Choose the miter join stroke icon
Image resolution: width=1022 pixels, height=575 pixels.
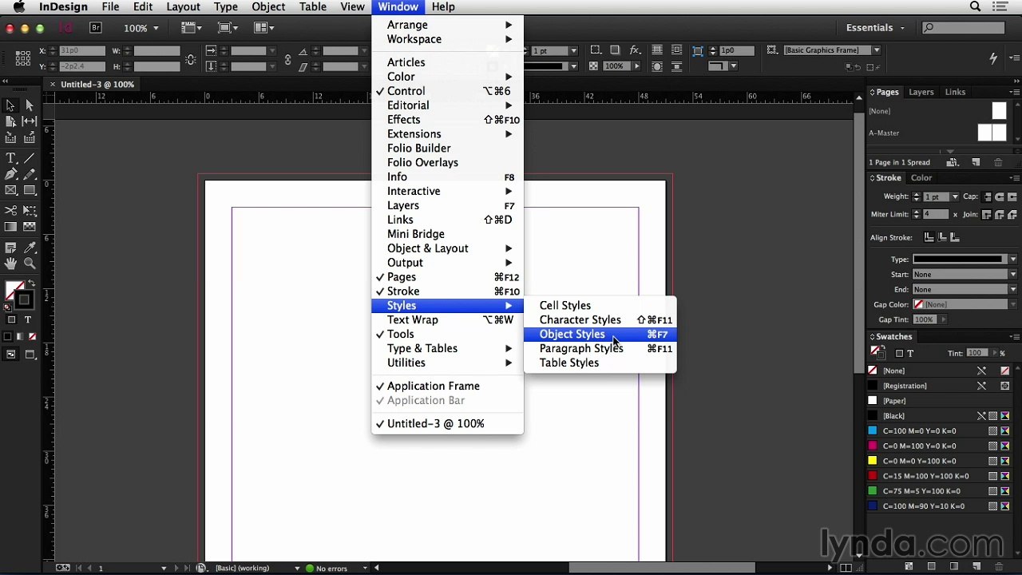987,215
